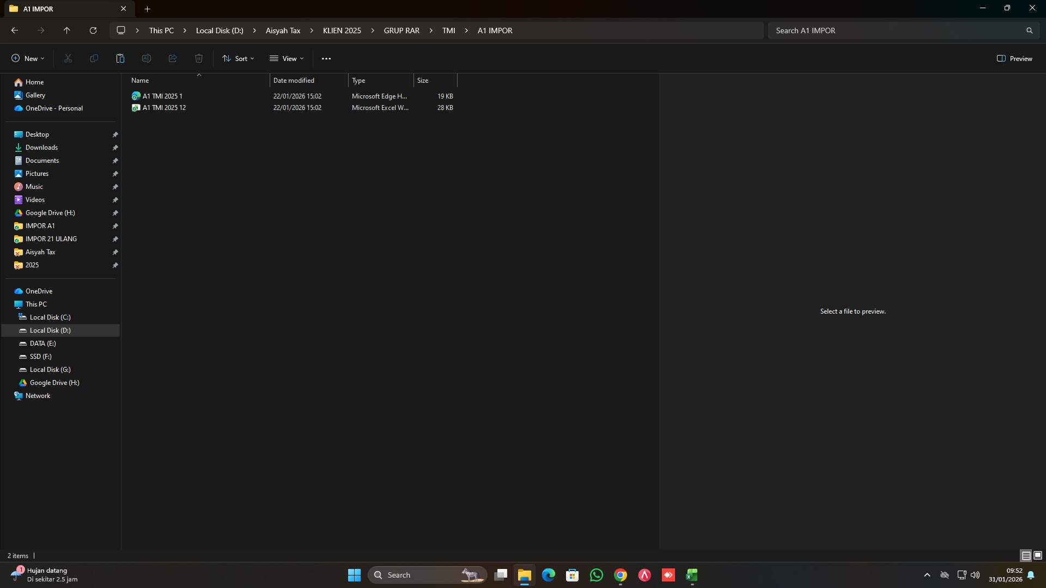This screenshot has width=1046, height=588.
Task: Switch to large thumbnails view in status bar
Action: click(1038, 555)
